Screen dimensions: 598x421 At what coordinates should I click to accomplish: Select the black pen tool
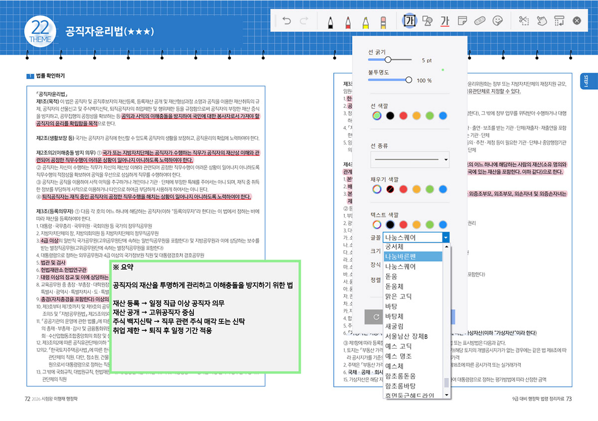point(330,21)
